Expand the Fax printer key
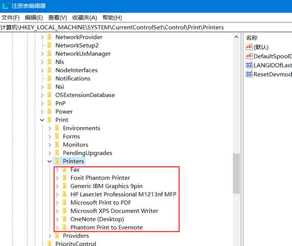This screenshot has width=292, height=246. [x=57, y=170]
